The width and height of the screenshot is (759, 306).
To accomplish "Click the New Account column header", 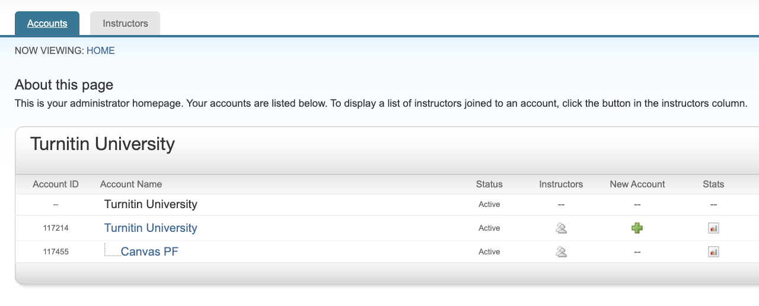I will [x=637, y=184].
